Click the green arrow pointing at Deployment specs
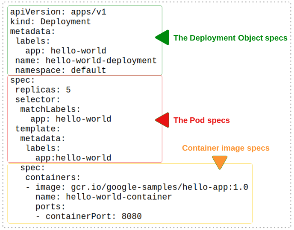Image resolution: width=294 pixels, height=230 pixels. 162,38
